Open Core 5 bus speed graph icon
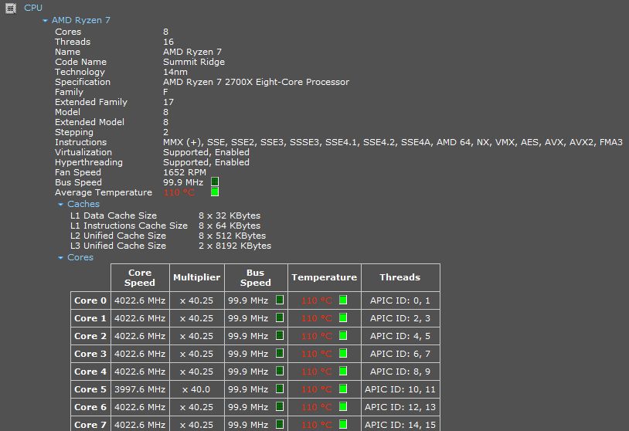The height and width of the screenshot is (431, 629). point(280,389)
